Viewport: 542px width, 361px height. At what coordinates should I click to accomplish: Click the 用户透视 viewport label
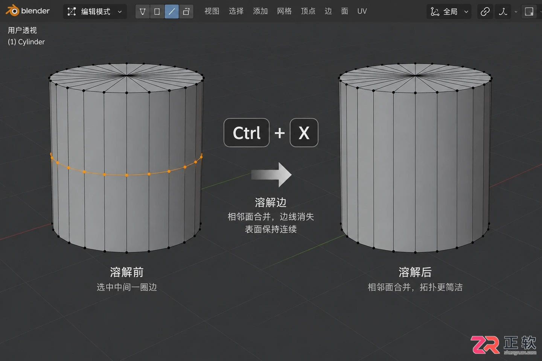tap(22, 30)
